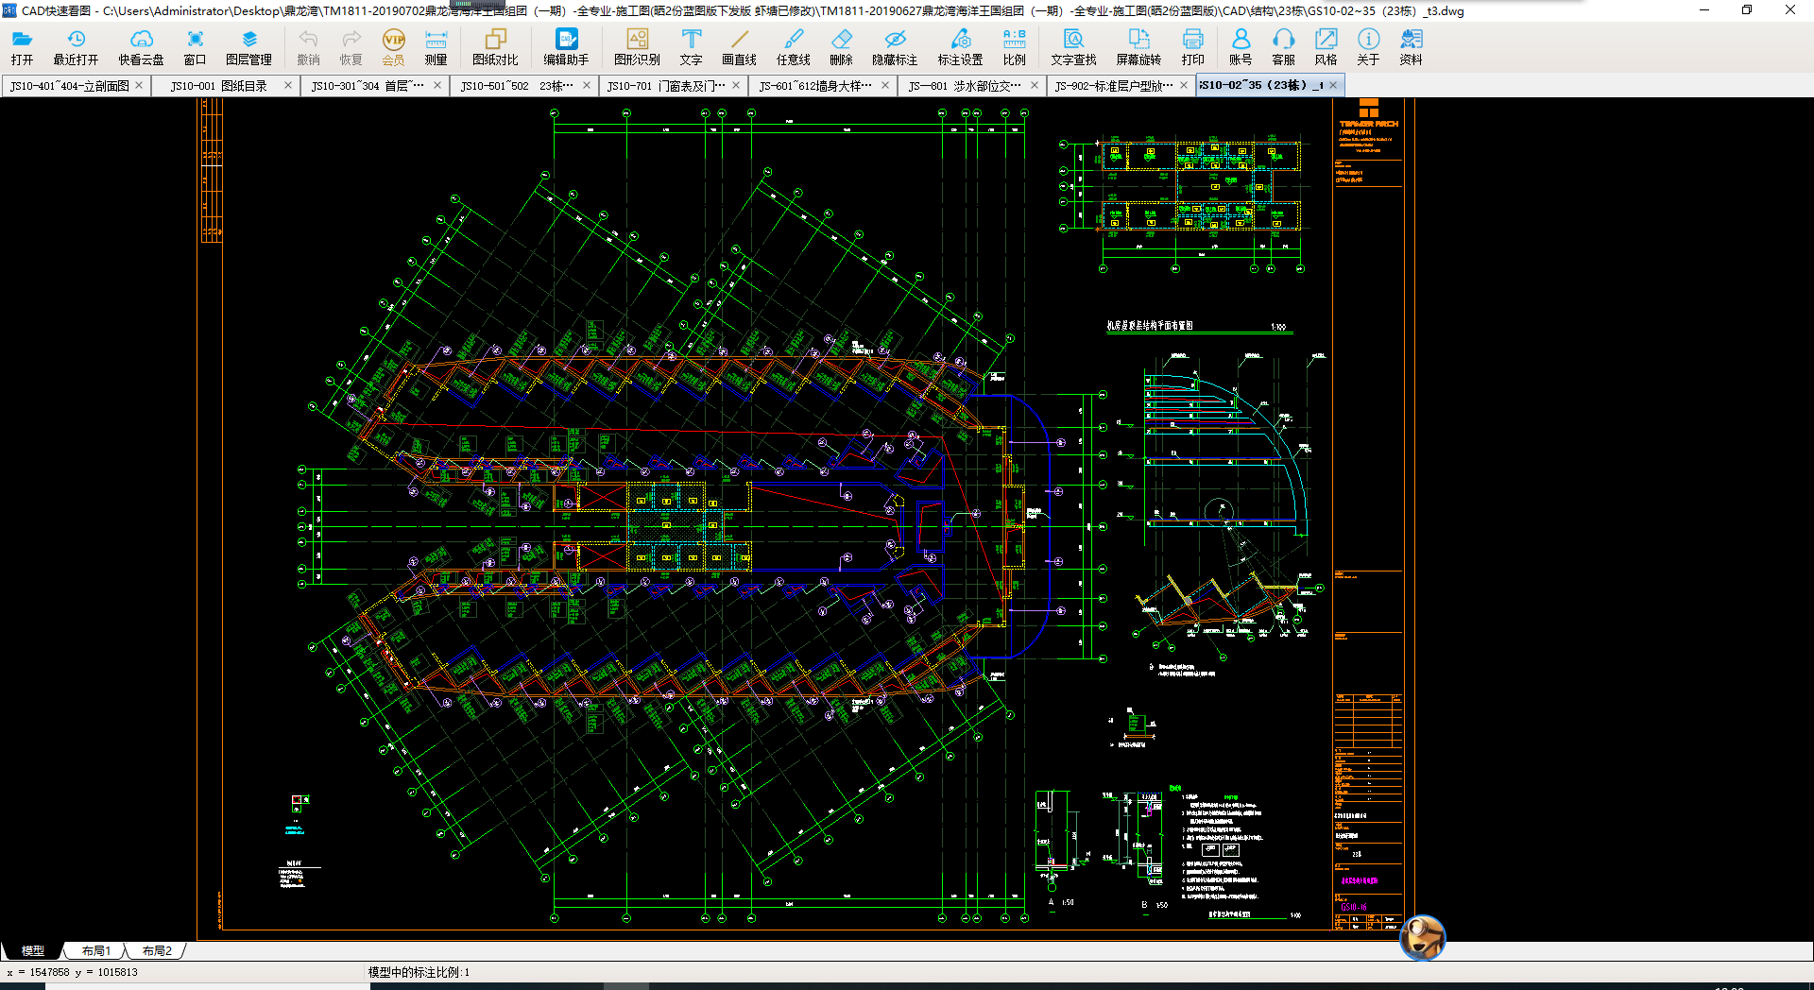Select the 任意线 freehand line tool
This screenshot has height=990, width=1814.
[x=793, y=47]
